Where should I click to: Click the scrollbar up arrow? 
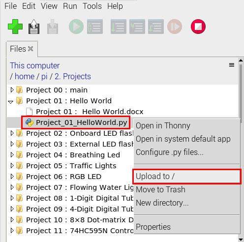pyautogui.click(x=241, y=60)
